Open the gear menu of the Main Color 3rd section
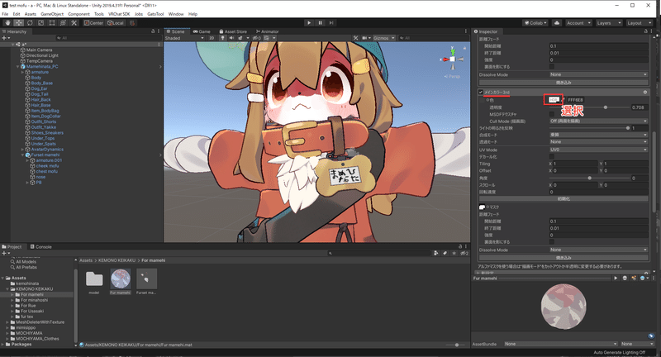 (645, 92)
